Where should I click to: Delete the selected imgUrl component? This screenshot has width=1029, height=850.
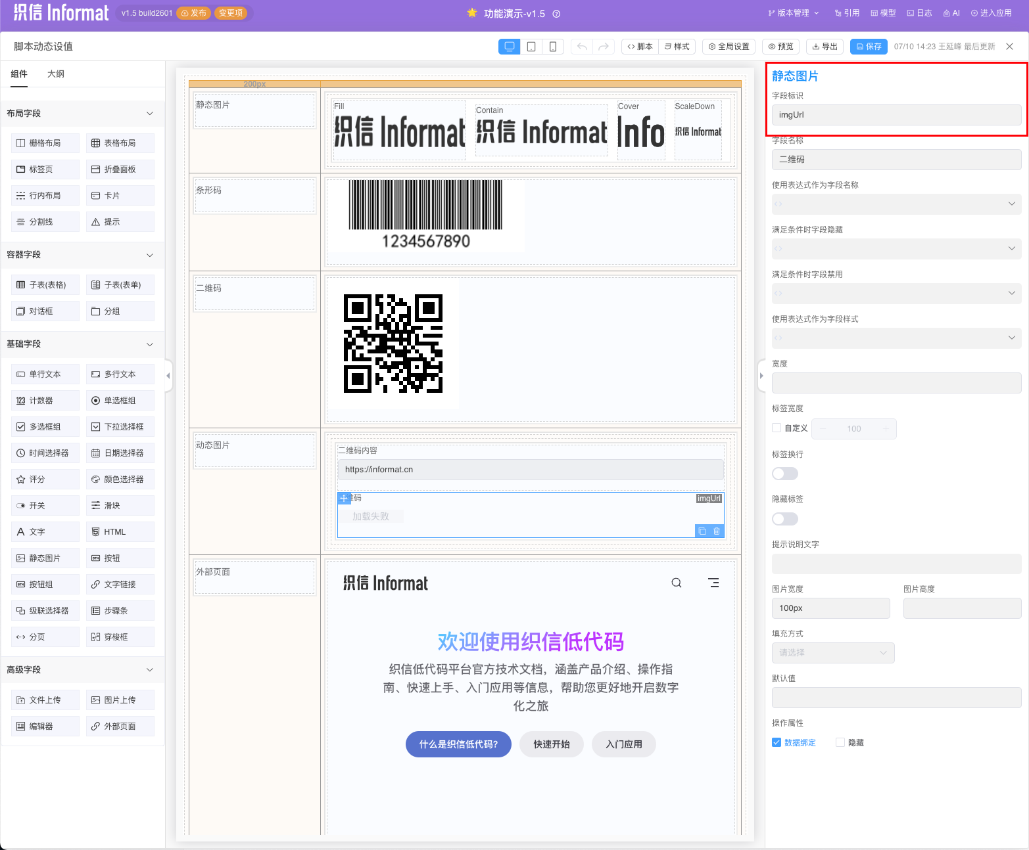[717, 531]
